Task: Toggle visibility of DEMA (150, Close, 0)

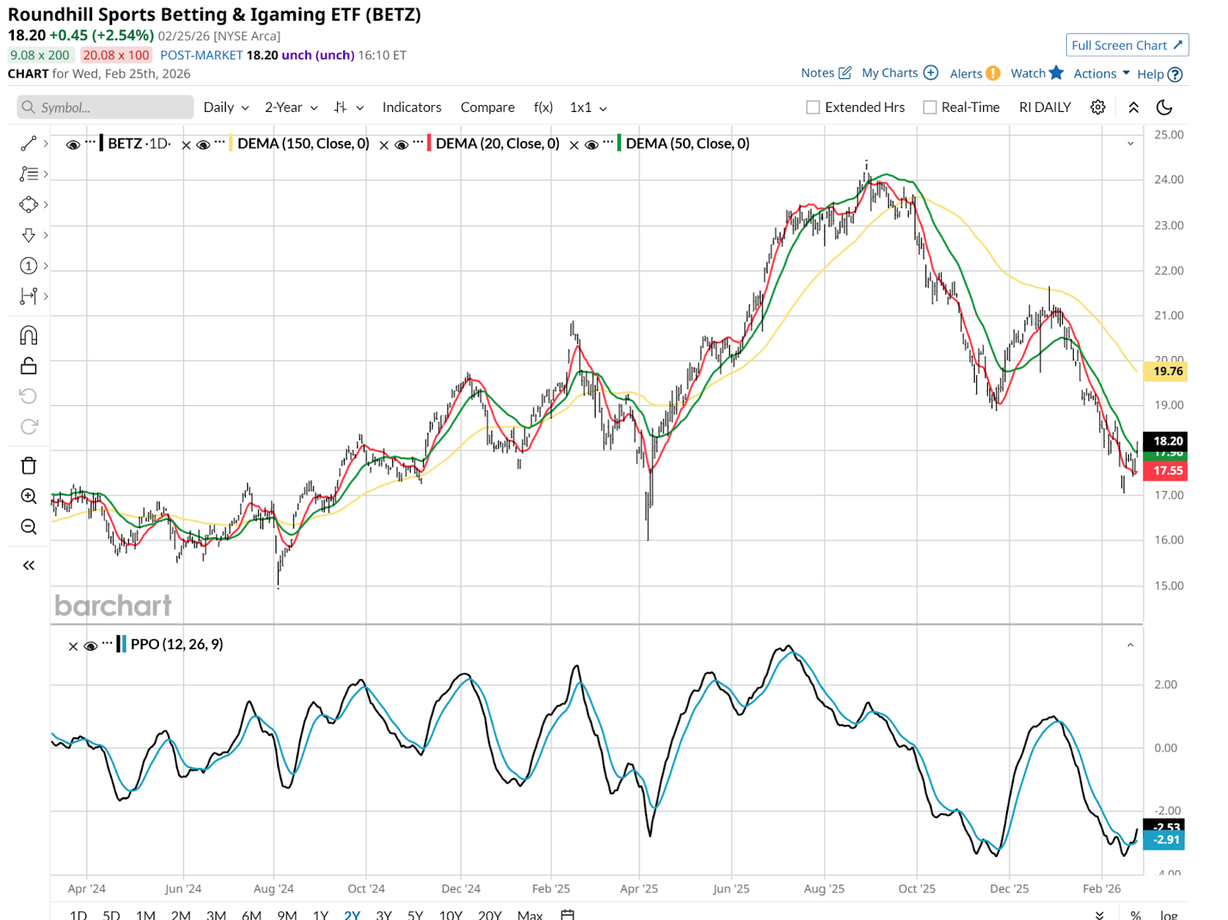Action: tap(203, 144)
